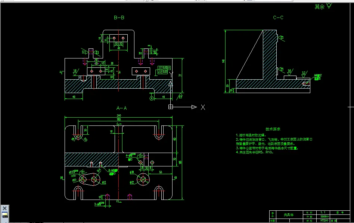This screenshot has height=223, width=354.
Task: Click the X axis label
Action: point(203,107)
